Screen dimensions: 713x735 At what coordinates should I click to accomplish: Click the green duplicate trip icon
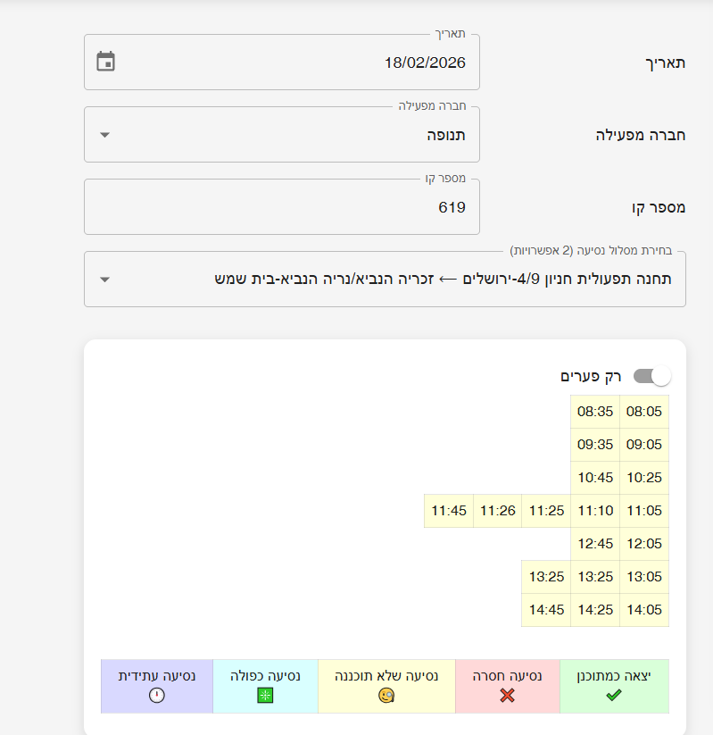coord(265,695)
